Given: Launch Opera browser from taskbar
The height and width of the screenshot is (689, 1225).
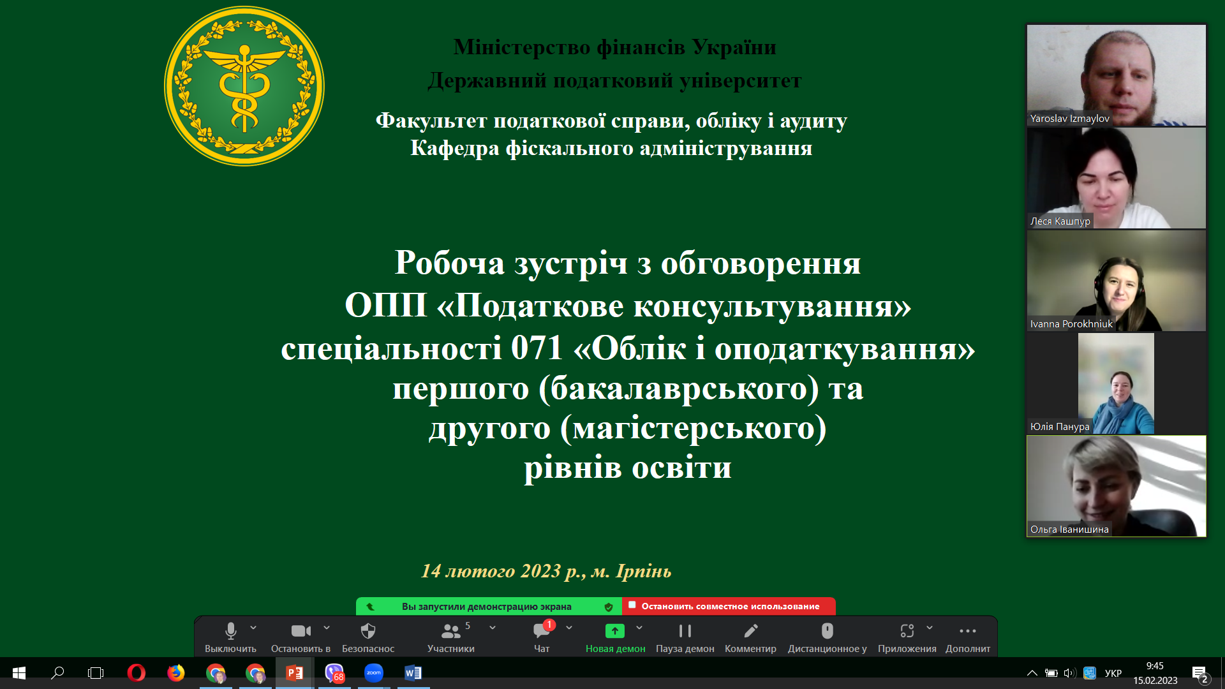Looking at the screenshot, I should click(136, 673).
